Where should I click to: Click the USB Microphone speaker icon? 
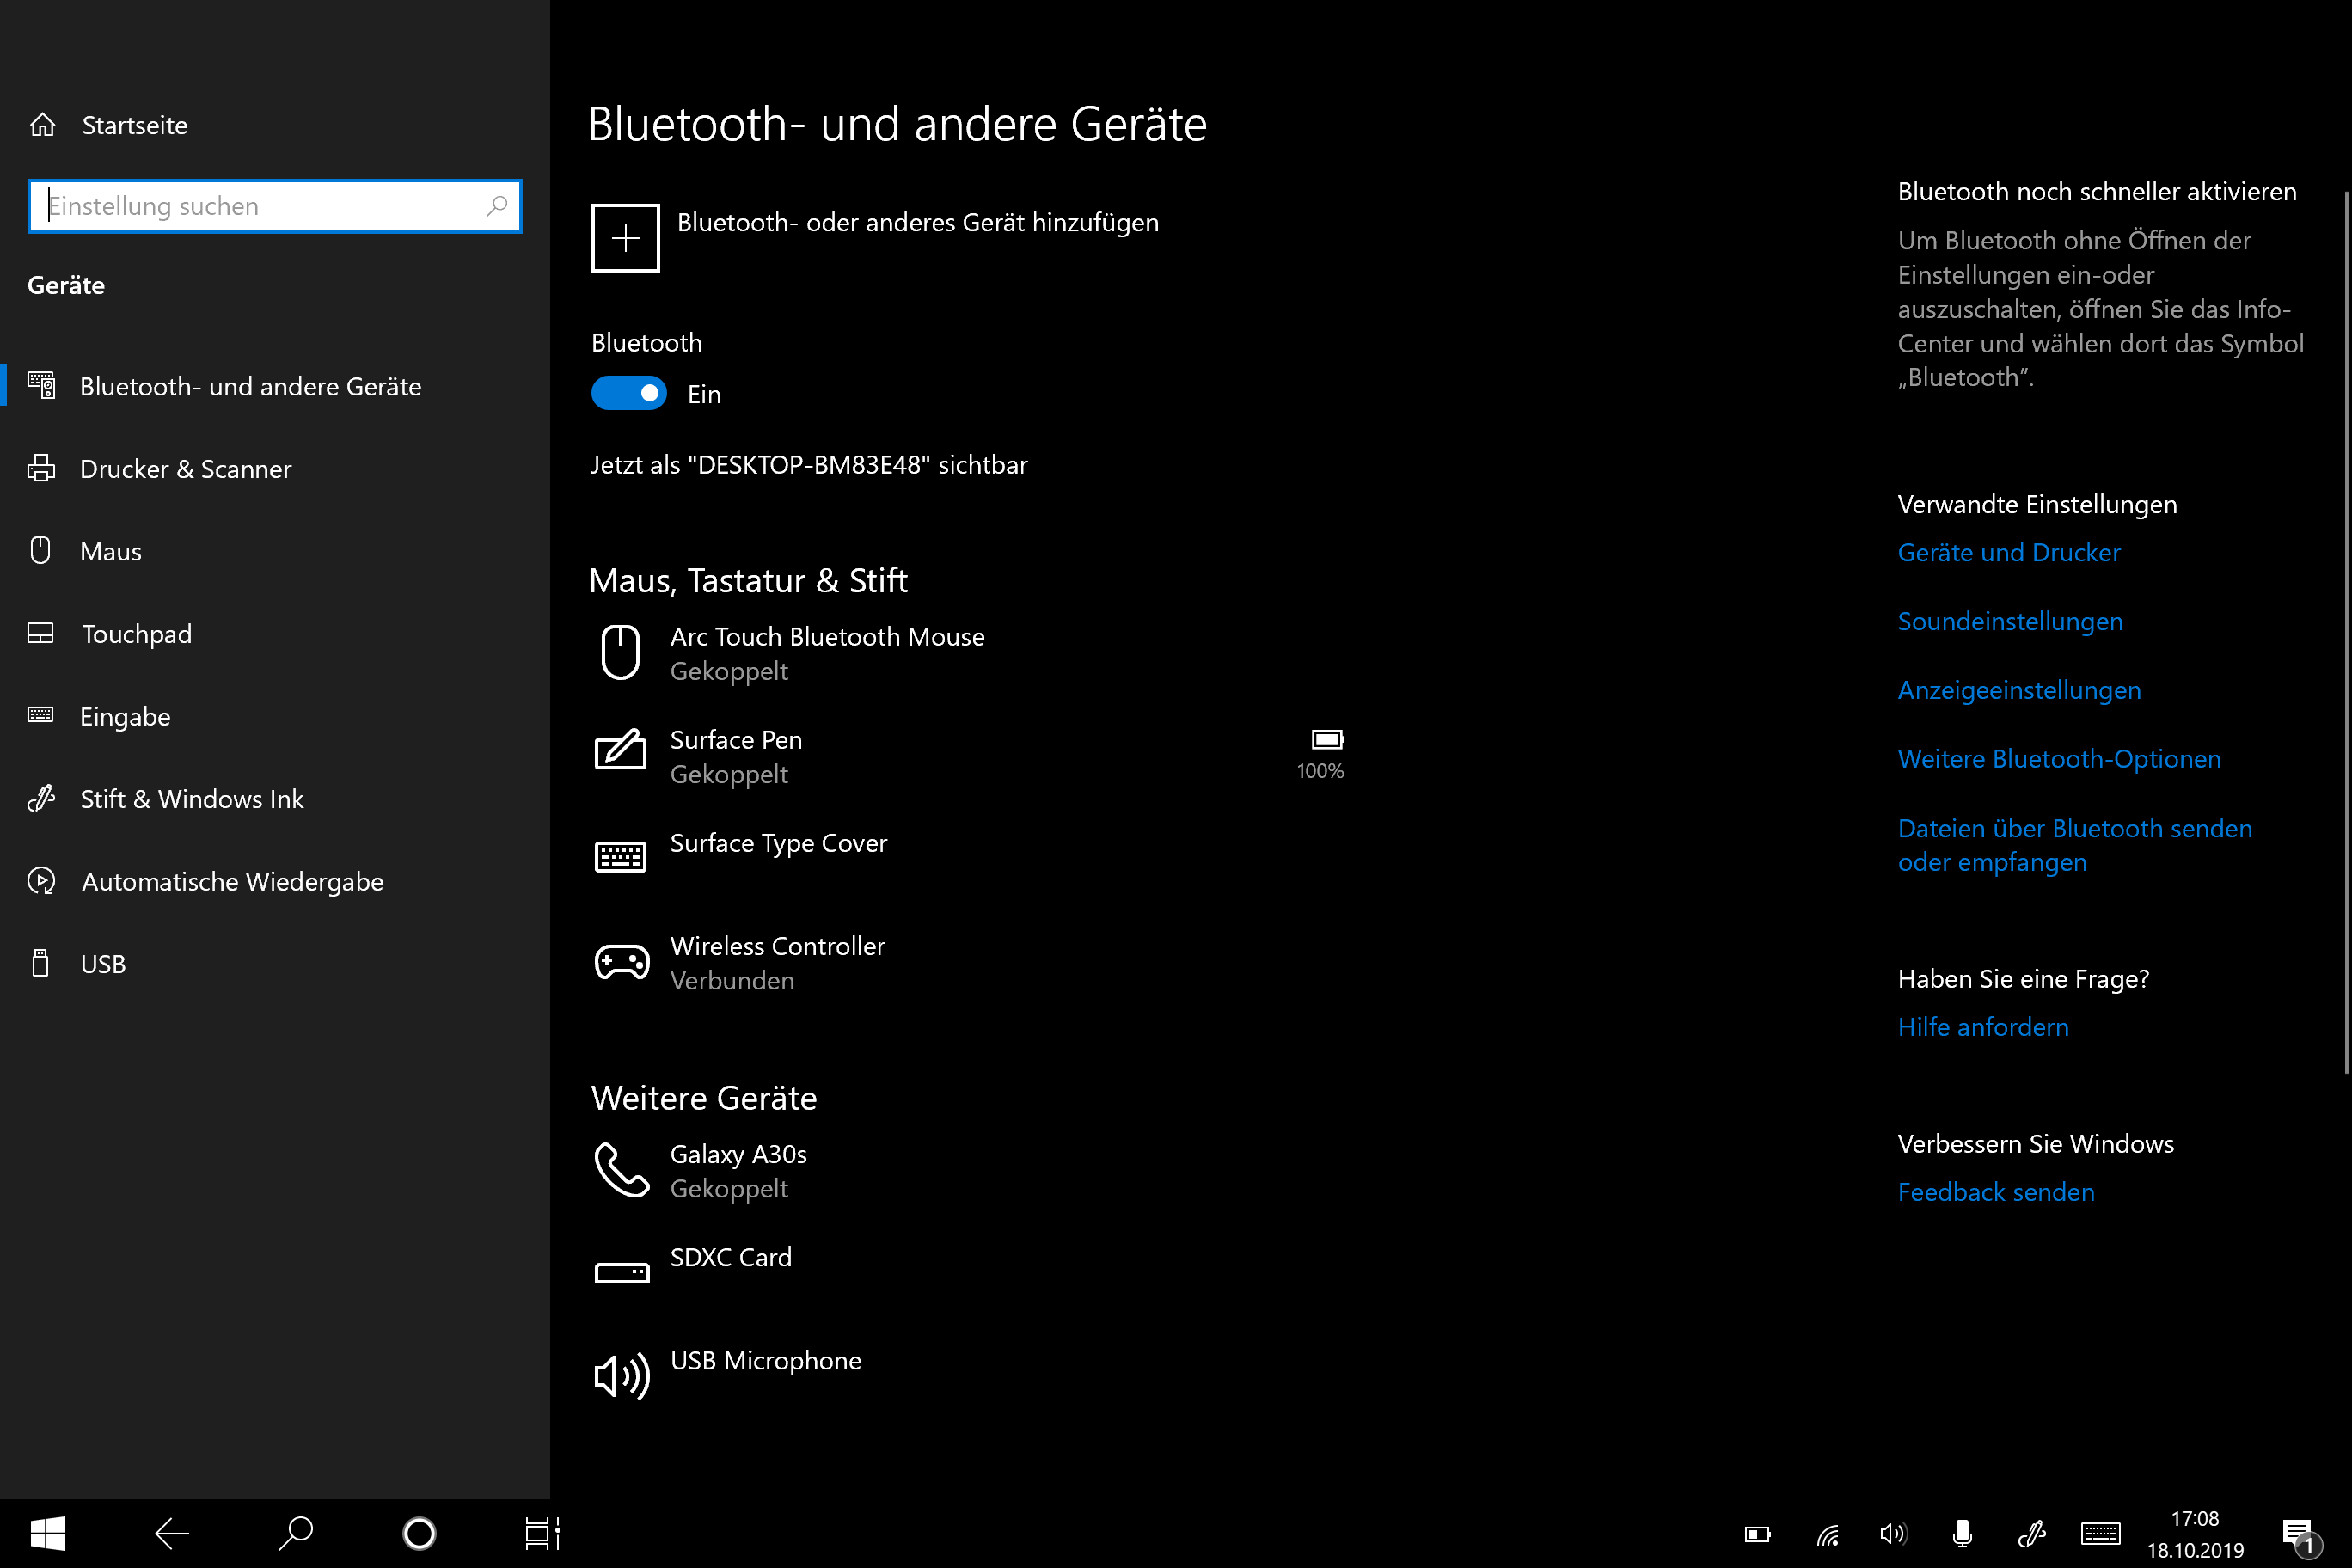(621, 1377)
